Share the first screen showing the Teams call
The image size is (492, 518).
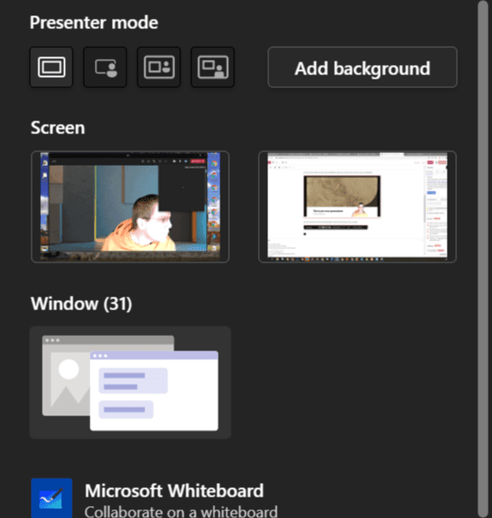coord(130,207)
